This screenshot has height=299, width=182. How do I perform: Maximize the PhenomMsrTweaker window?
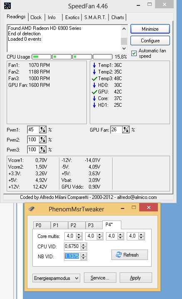click(134, 208)
